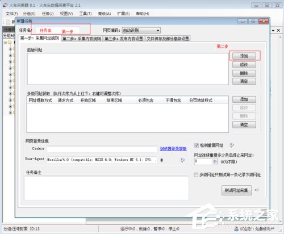
Task: Click the User-Agent text field
Action: click(102, 160)
